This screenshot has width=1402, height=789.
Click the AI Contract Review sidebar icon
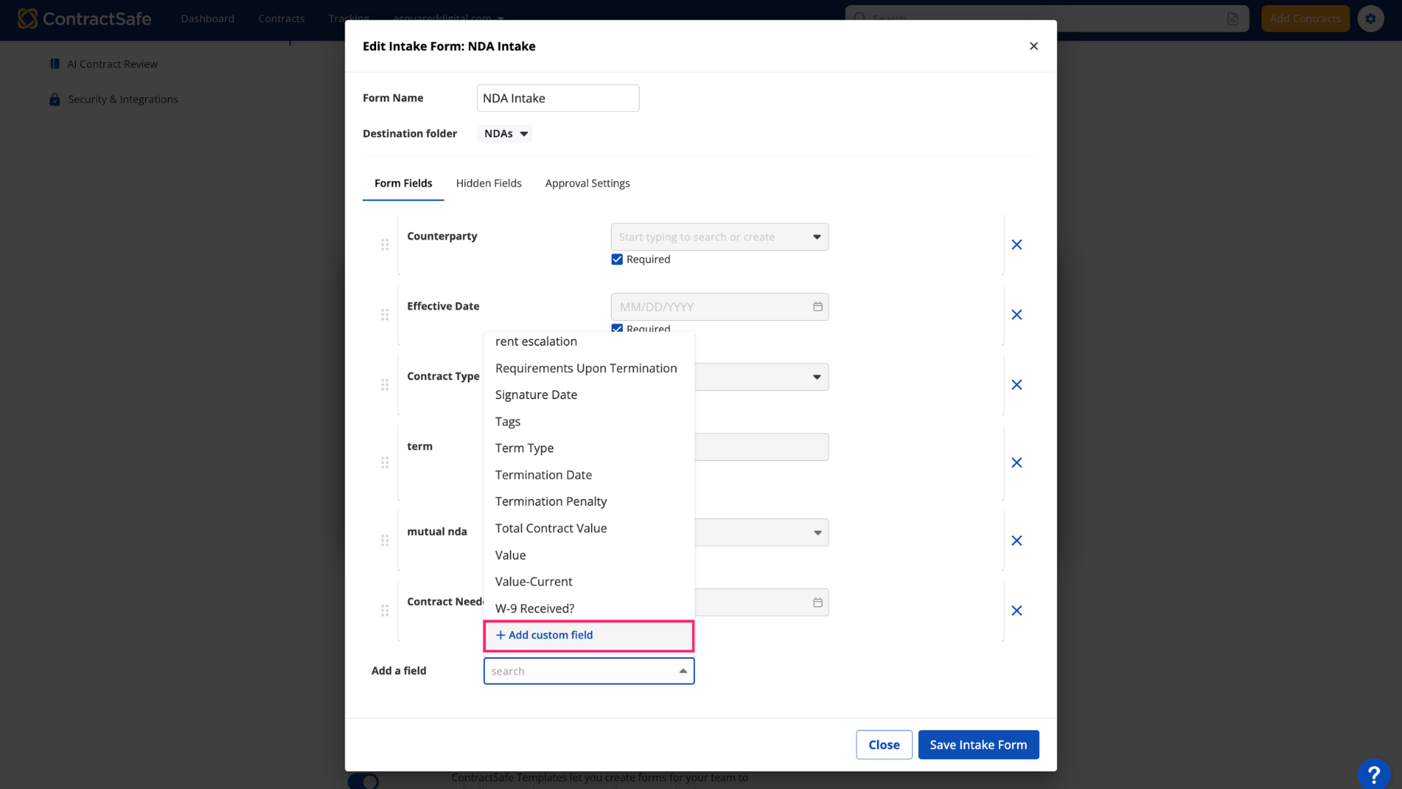pos(55,64)
